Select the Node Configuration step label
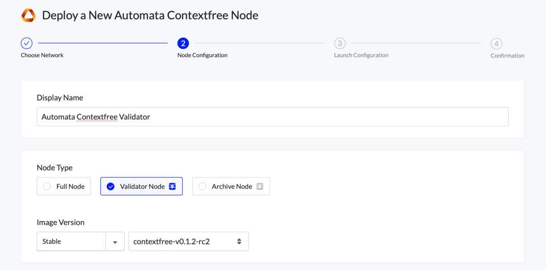This screenshot has height=270, width=546. point(202,55)
